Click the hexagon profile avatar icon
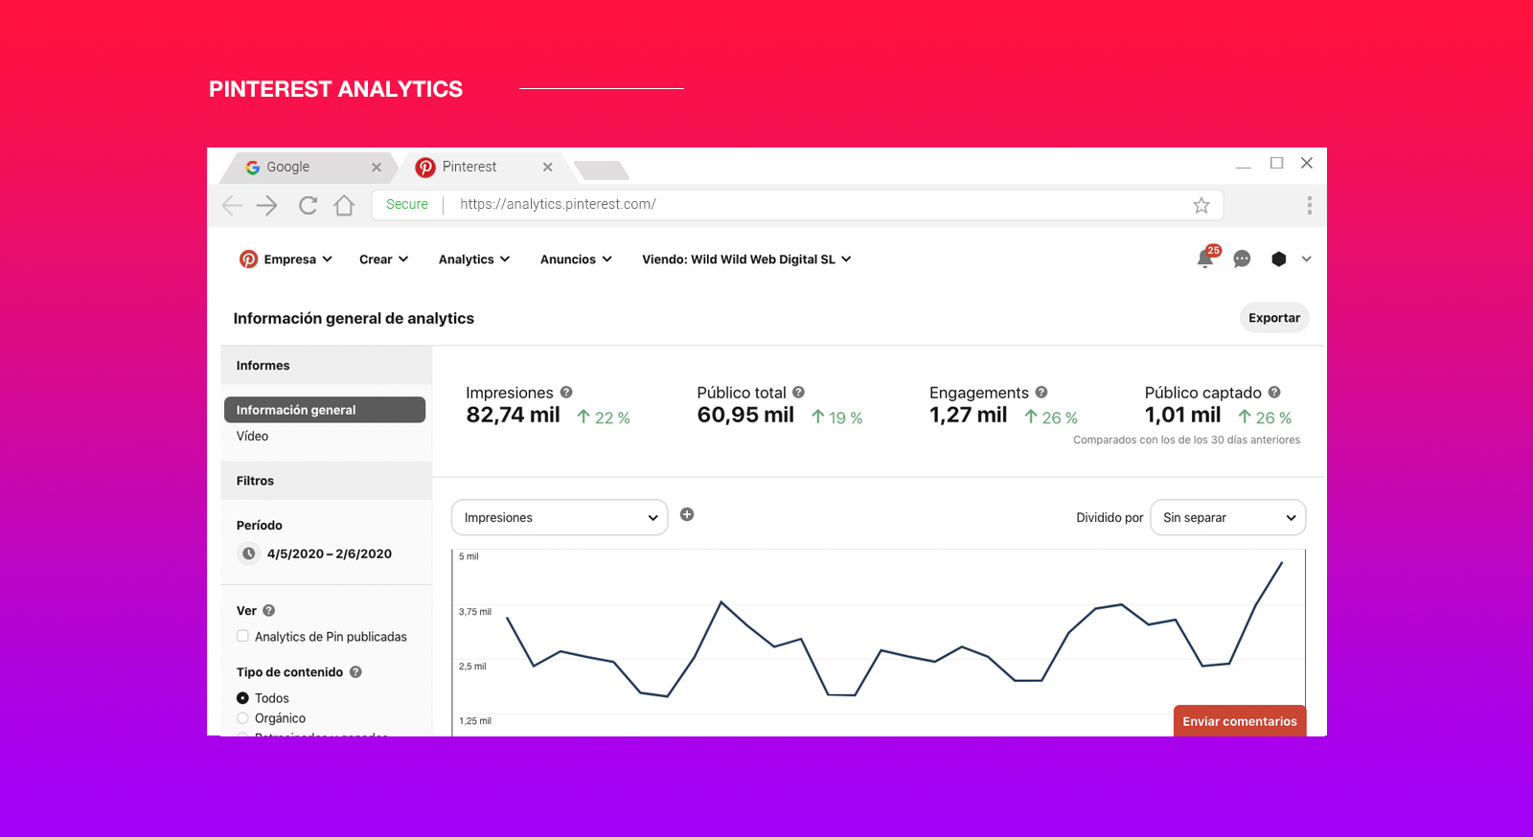This screenshot has width=1533, height=837. point(1278,259)
